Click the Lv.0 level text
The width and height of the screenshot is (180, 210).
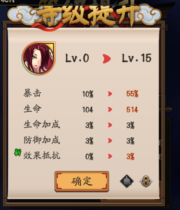tap(77, 58)
